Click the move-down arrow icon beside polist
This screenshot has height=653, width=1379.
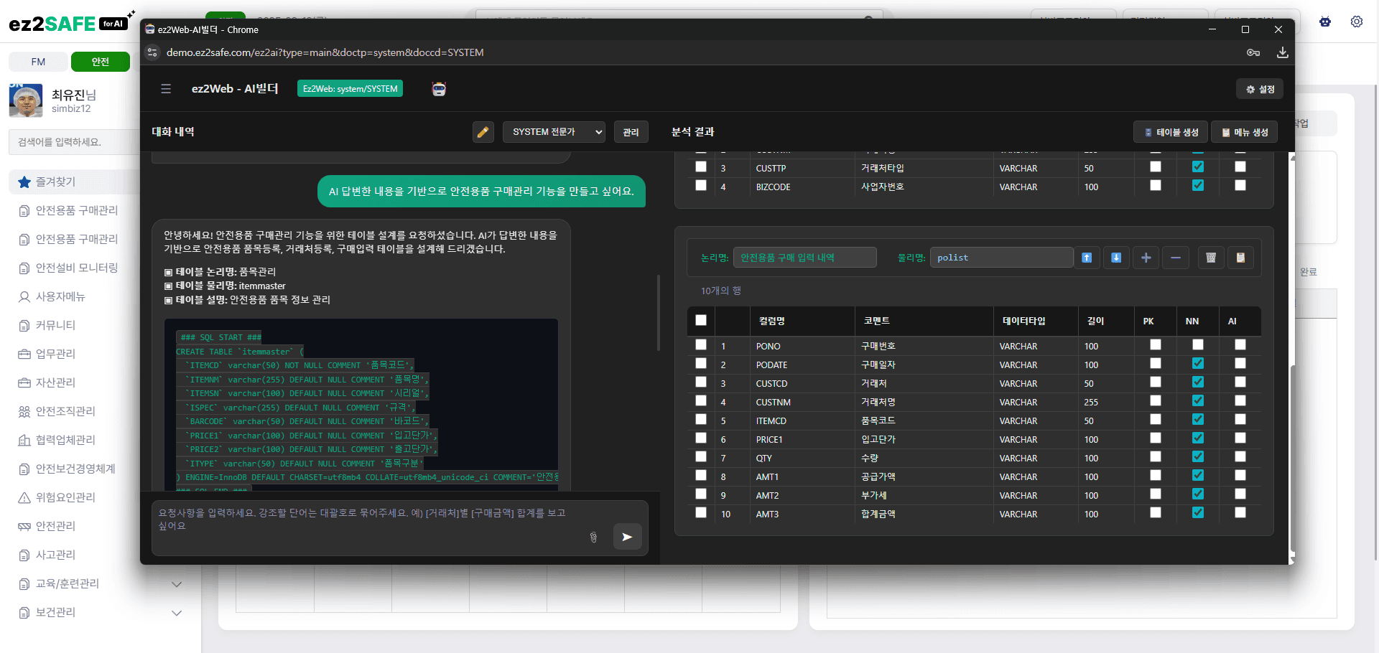(1116, 258)
